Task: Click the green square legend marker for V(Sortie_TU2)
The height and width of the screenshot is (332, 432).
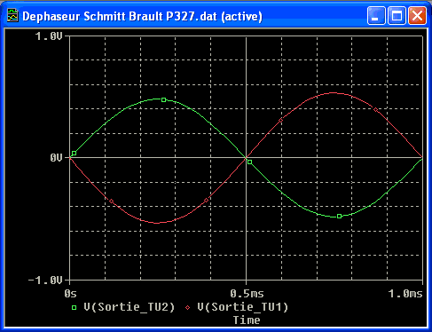Action: 74,308
